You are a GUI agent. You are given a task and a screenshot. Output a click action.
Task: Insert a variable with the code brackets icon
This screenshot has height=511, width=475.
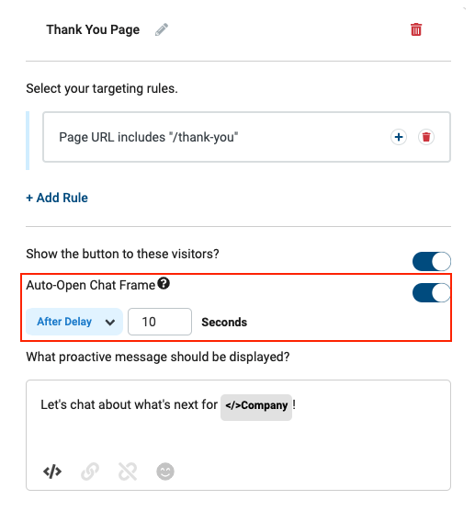tap(52, 471)
